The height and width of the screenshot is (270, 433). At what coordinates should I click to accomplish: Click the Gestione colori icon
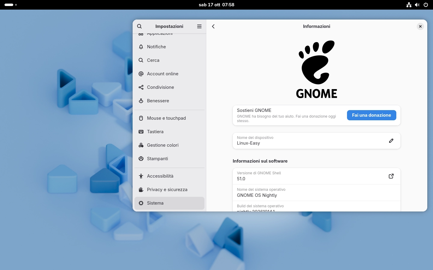click(x=141, y=145)
